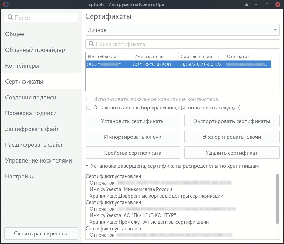Screen dimensions: 284x244
Task: Open the 'Общее' section
Action: point(41,34)
